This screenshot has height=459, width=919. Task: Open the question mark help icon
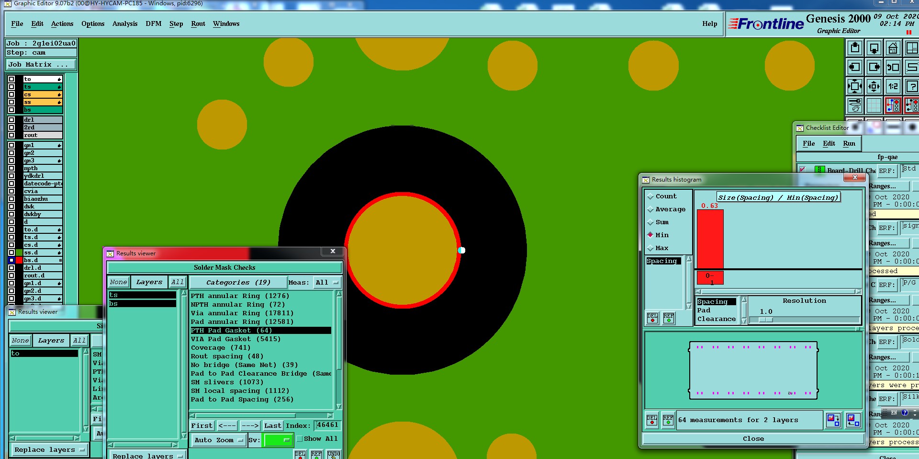912,86
